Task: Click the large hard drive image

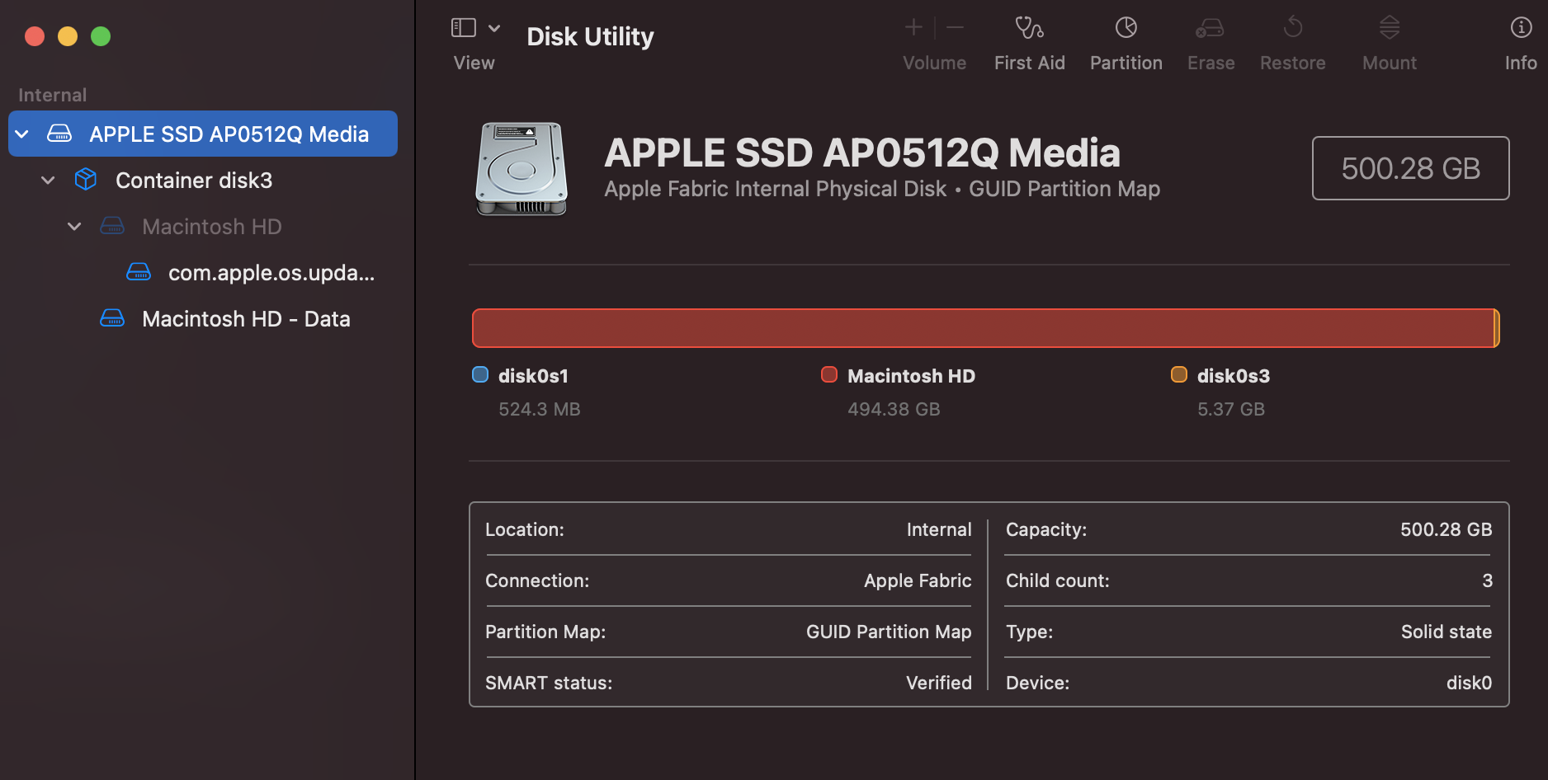Action: [522, 169]
